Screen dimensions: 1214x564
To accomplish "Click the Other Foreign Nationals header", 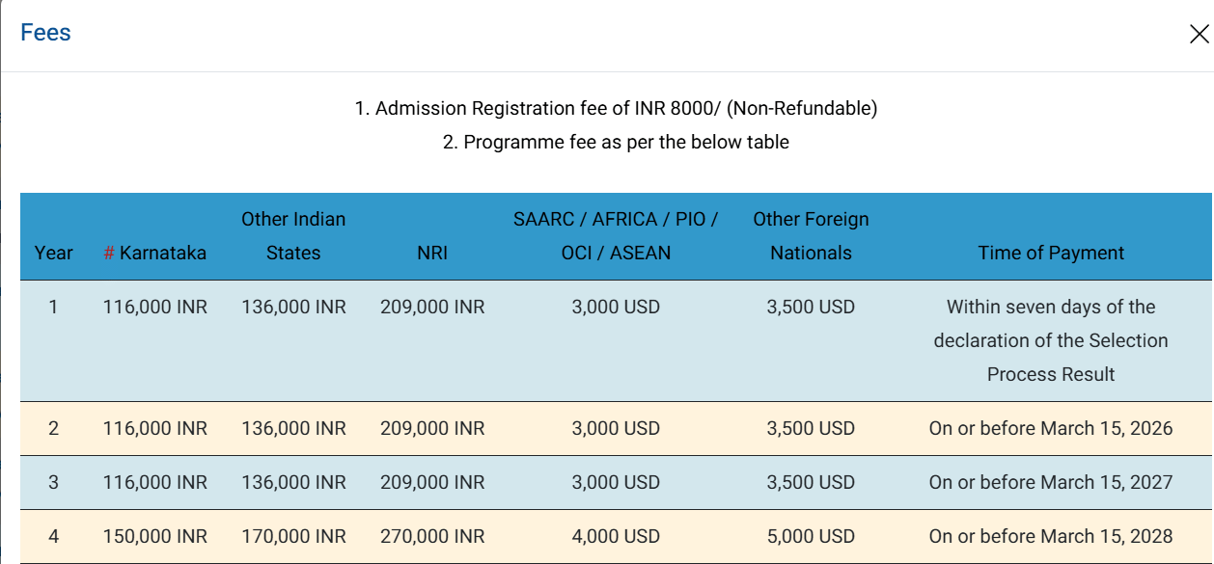I will pos(811,236).
